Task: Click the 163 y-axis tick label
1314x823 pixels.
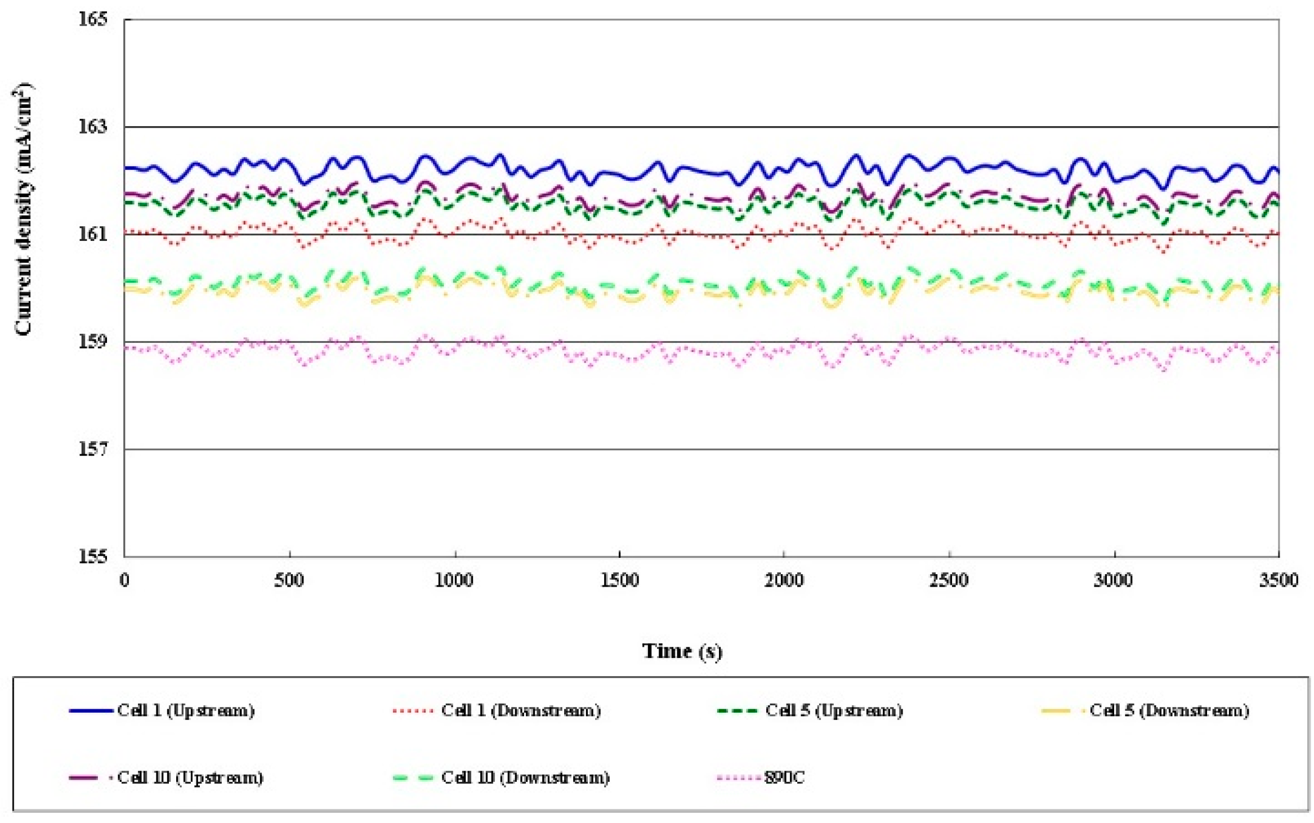Action: [92, 127]
